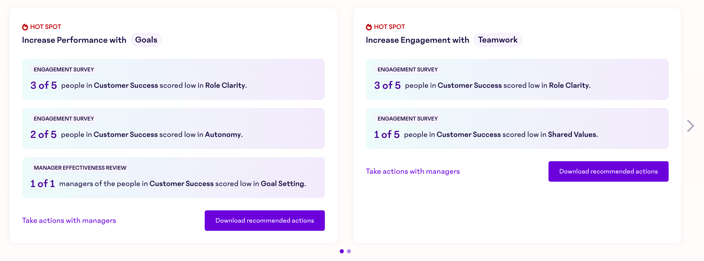The width and height of the screenshot is (704, 261).
Task: Open the Increase Engagement with Teamwork card
Action: click(517, 126)
